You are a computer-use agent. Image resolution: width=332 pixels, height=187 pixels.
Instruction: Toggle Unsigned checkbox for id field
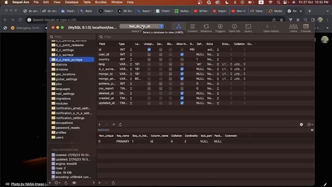click(x=149, y=50)
